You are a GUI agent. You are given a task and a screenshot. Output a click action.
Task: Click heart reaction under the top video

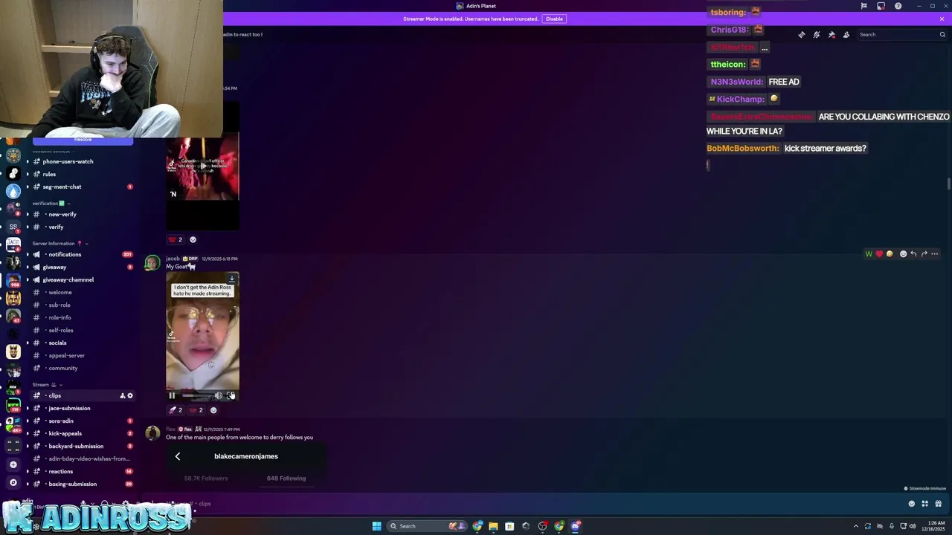[x=176, y=239]
